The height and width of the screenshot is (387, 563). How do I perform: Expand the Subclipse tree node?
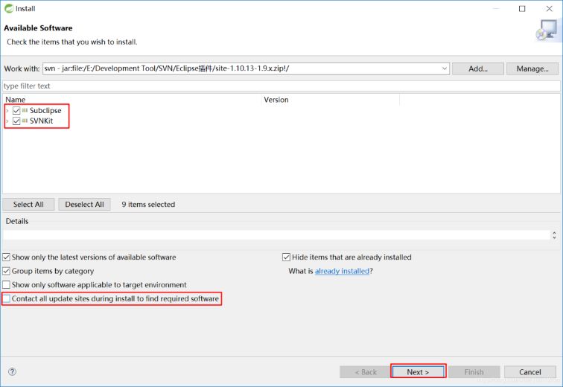(7, 111)
